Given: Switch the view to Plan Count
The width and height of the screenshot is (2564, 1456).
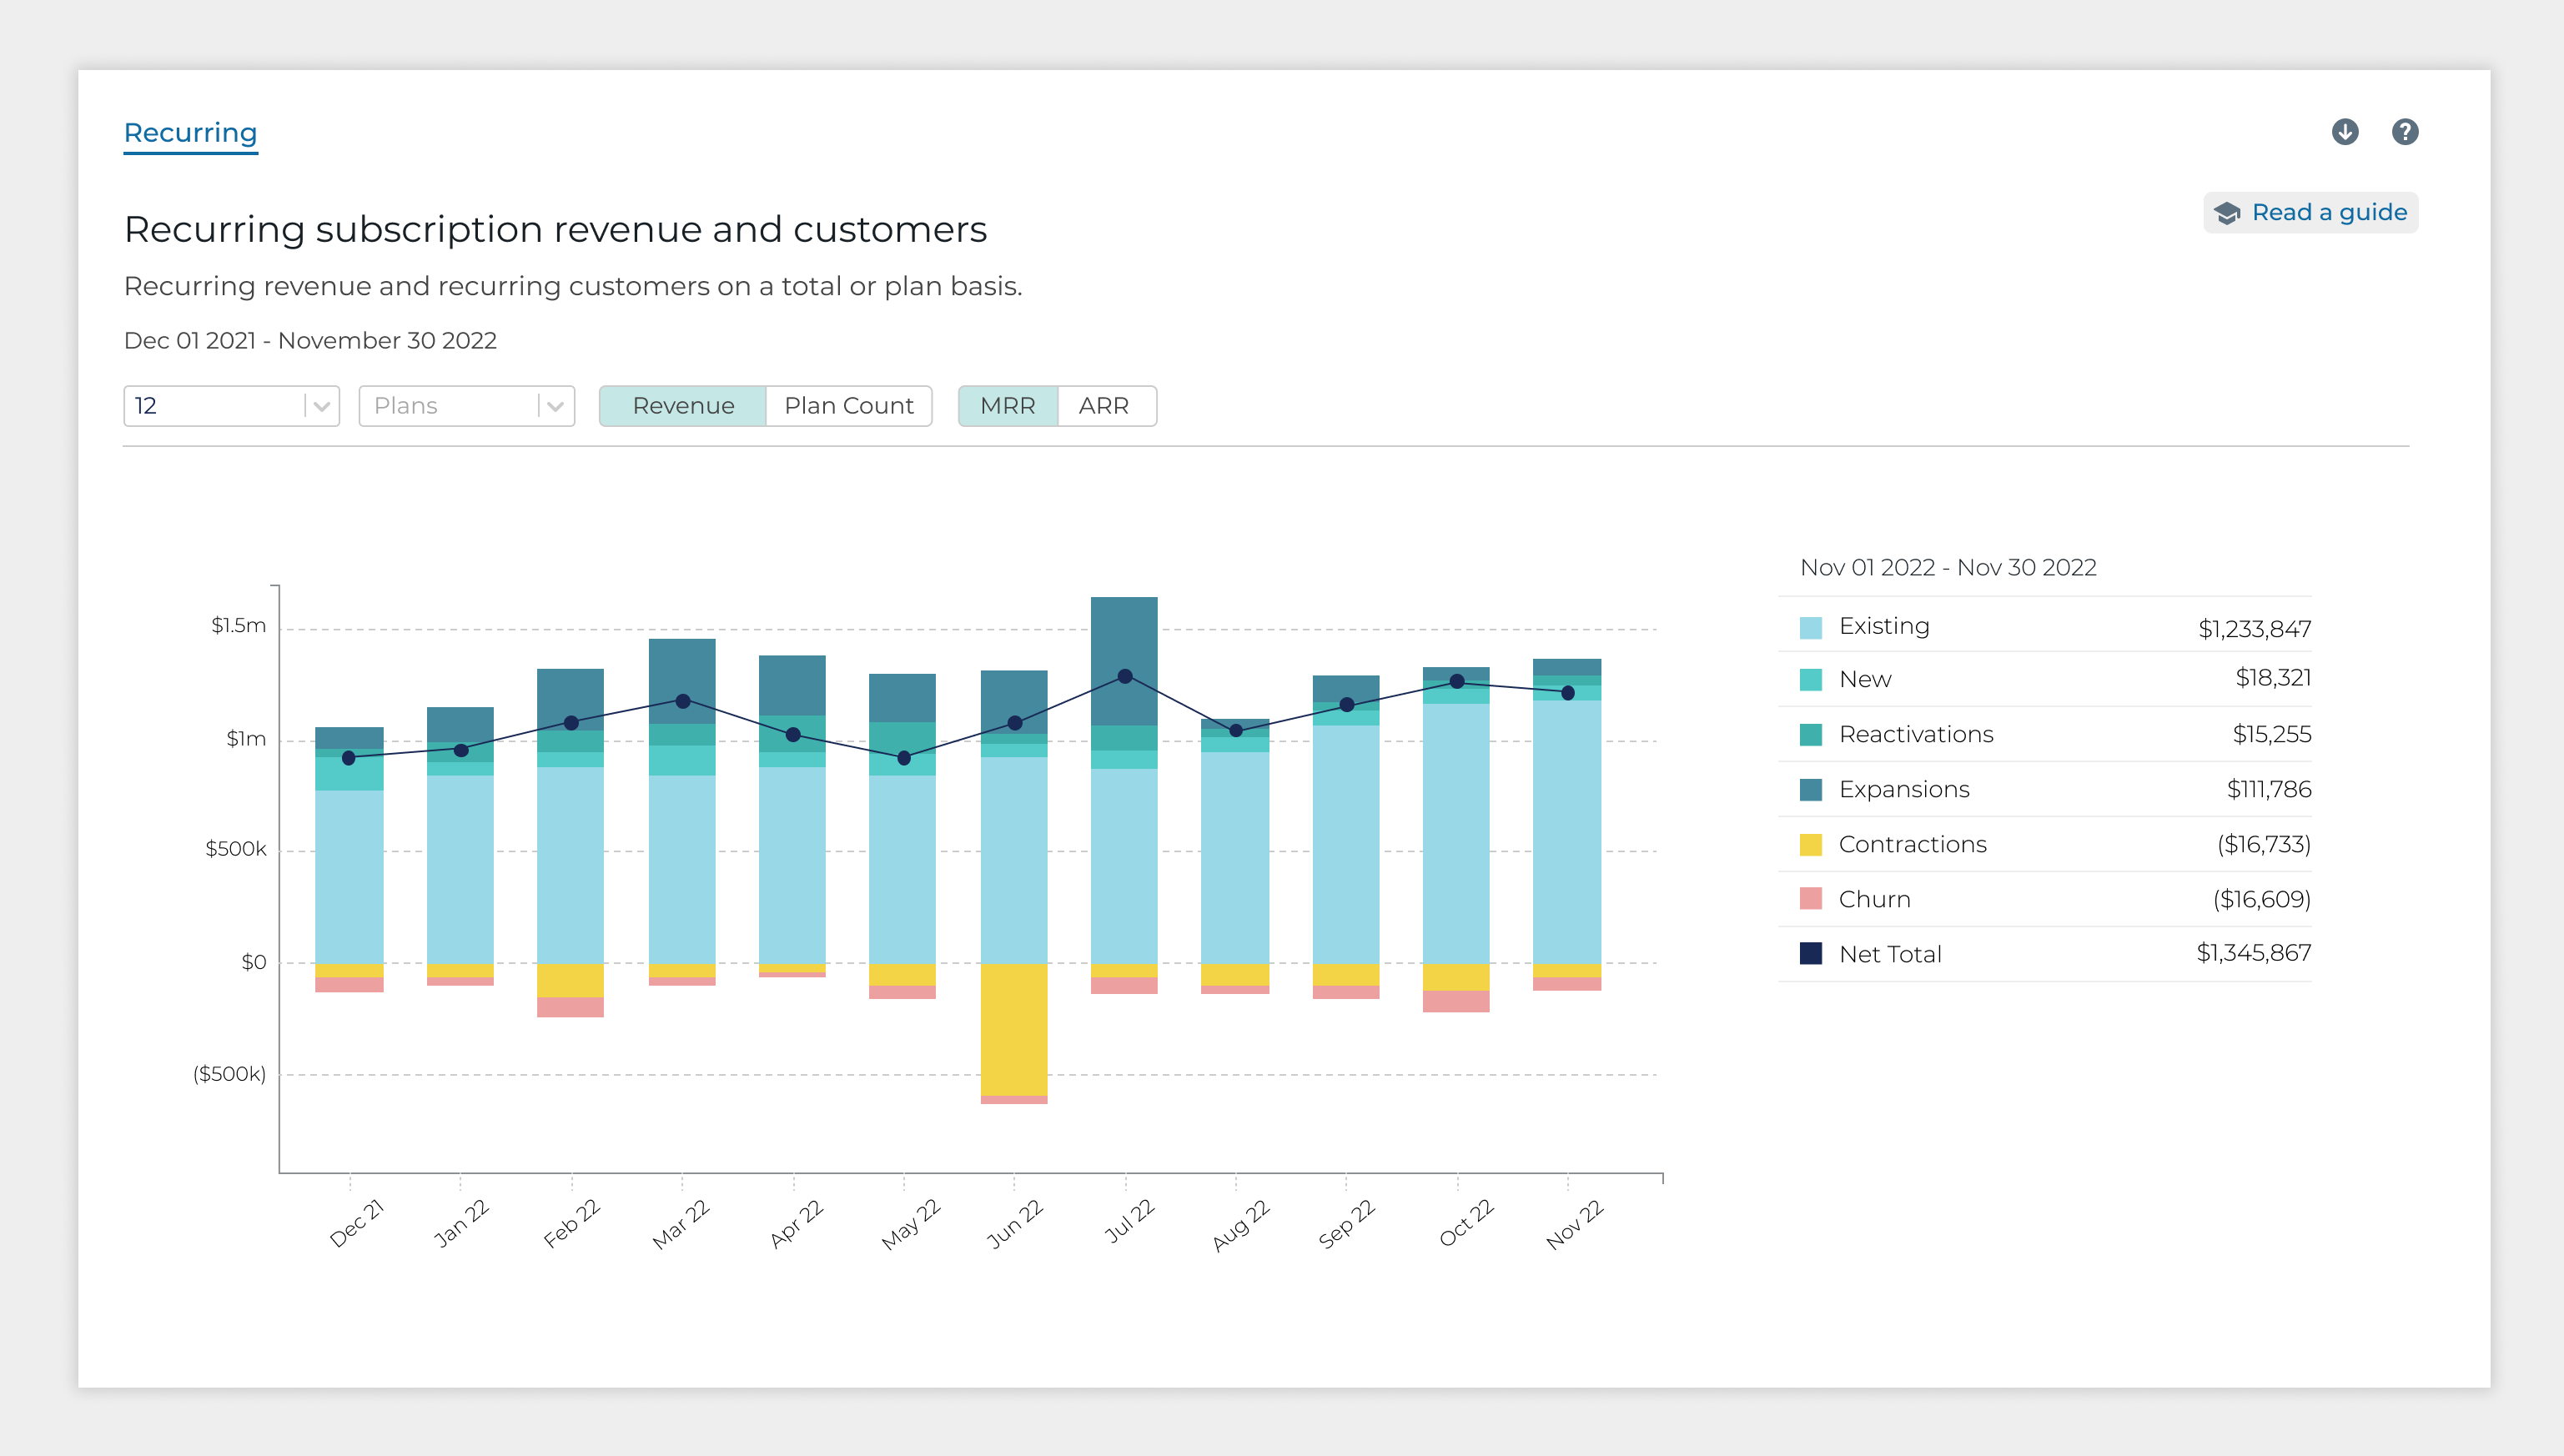Looking at the screenshot, I should tap(848, 406).
